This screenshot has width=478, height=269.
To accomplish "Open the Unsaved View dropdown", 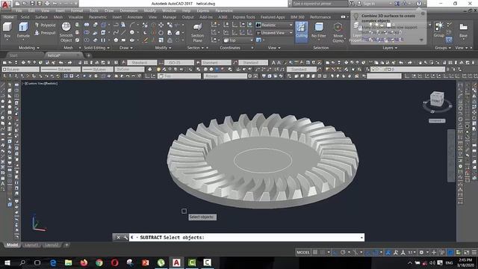I will (274, 33).
